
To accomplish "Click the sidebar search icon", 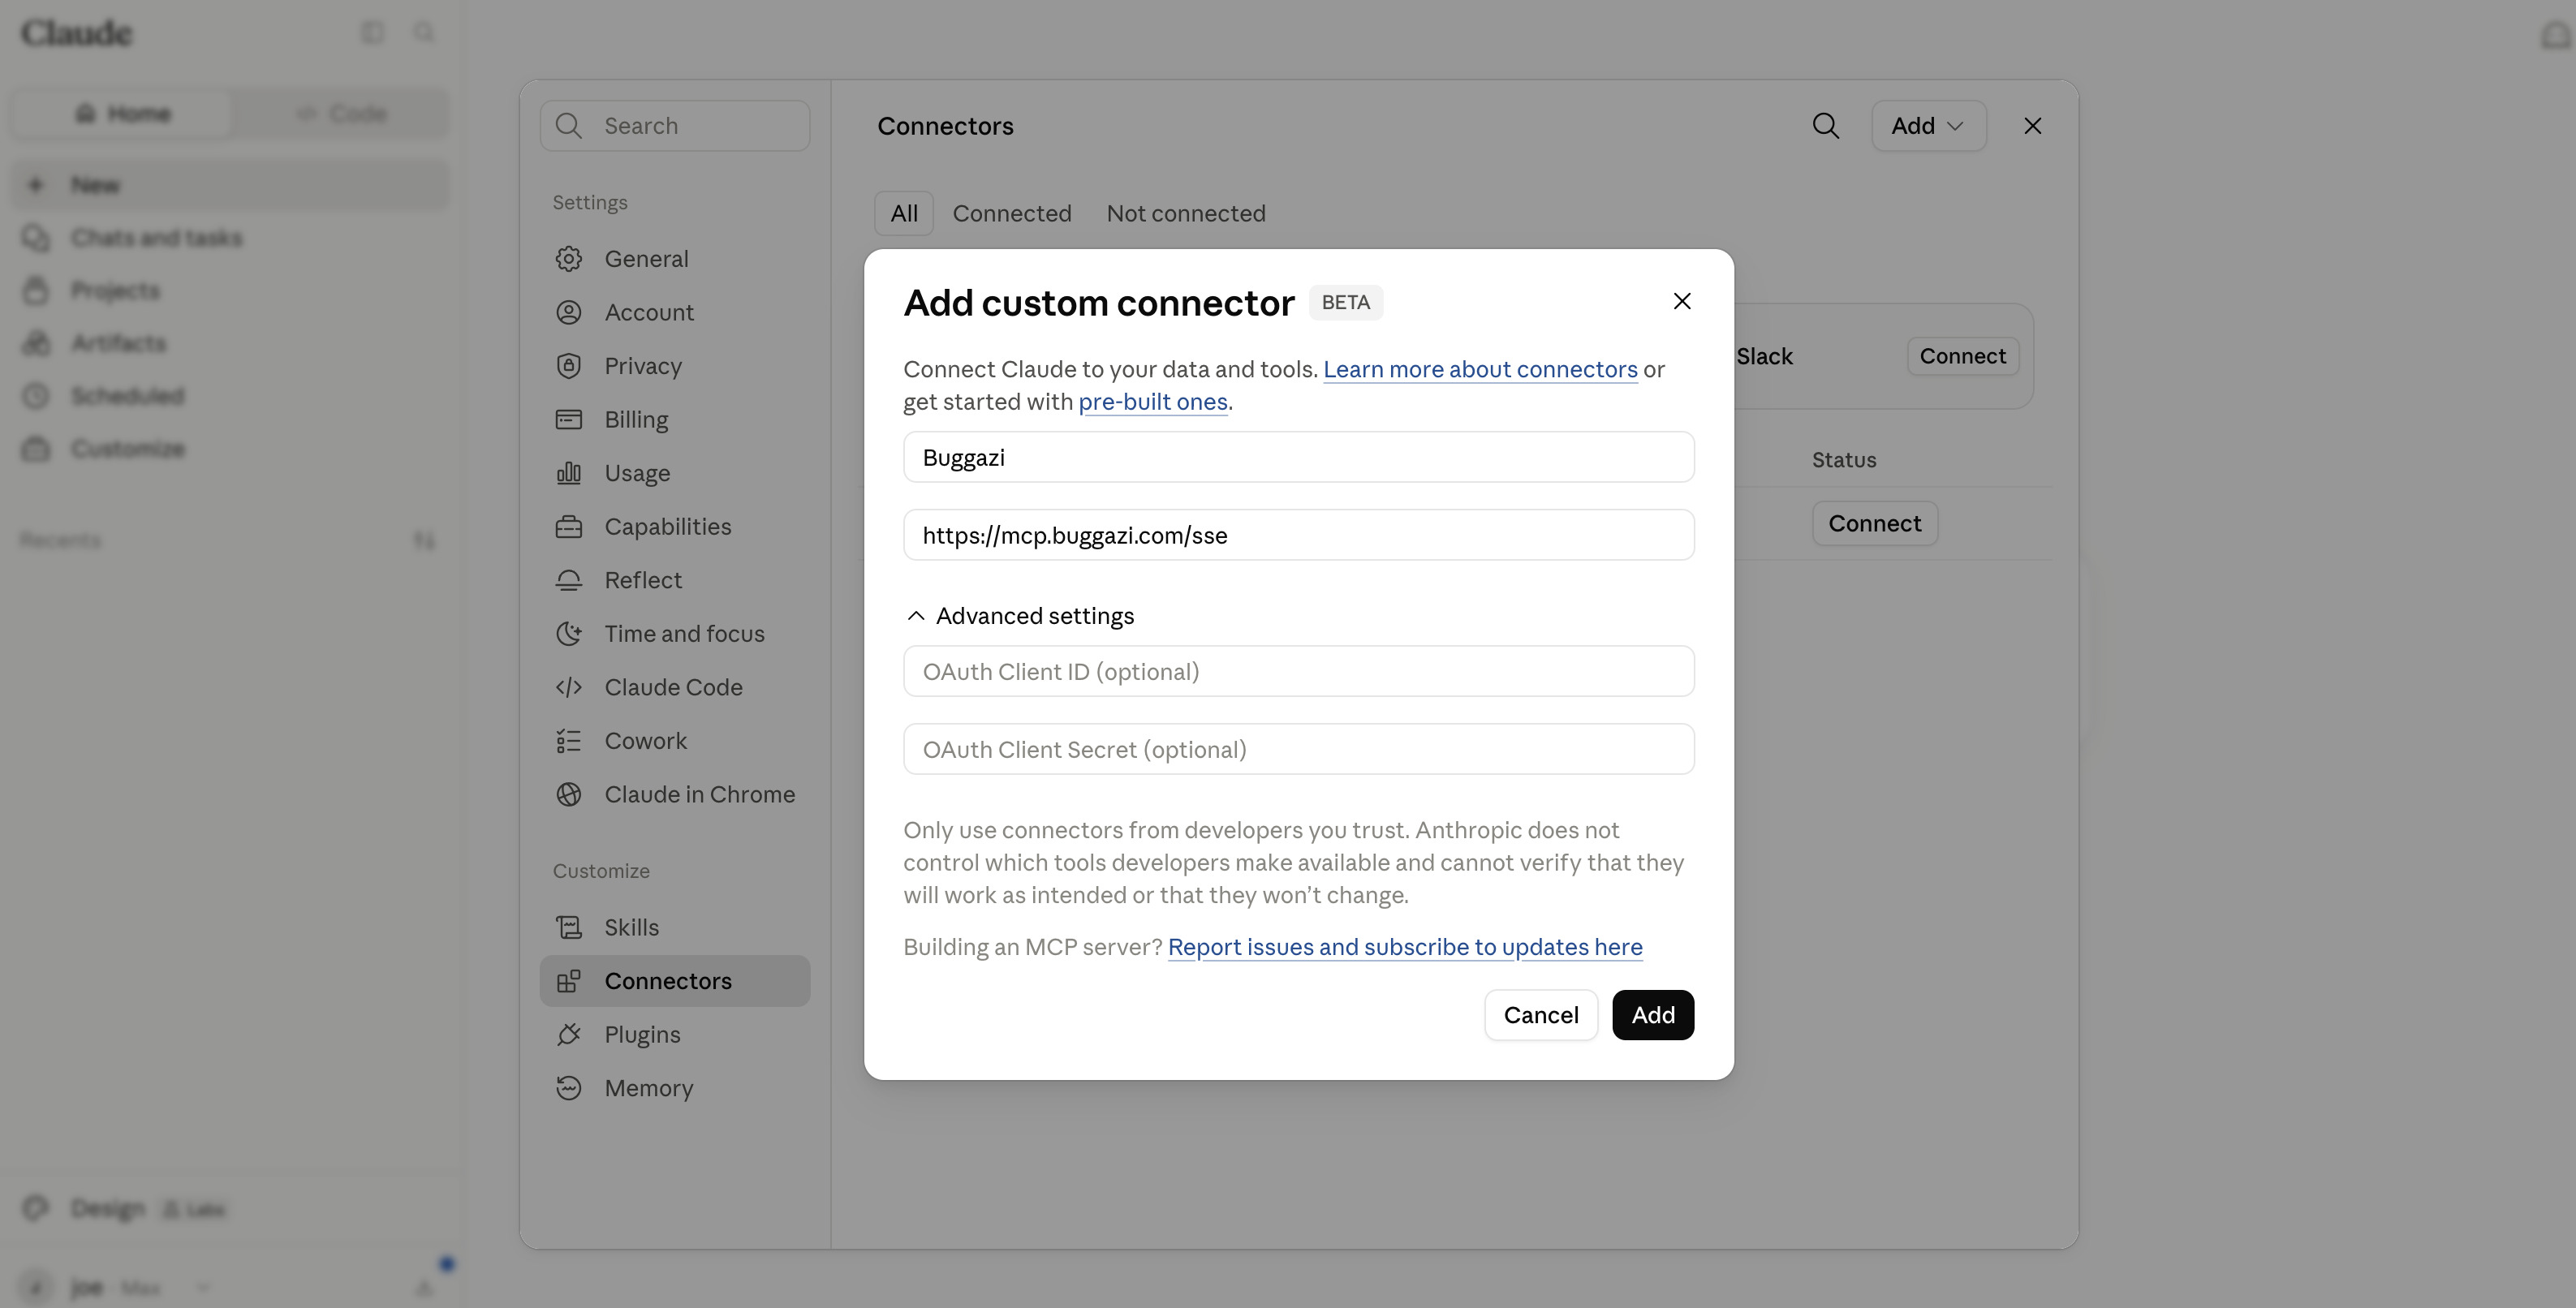I will pyautogui.click(x=424, y=33).
